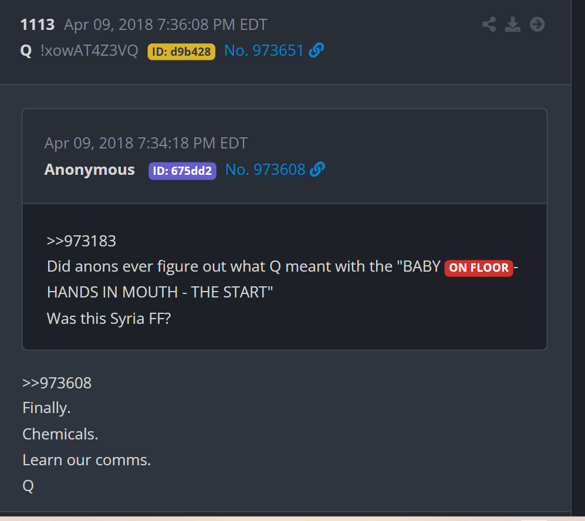Click the 'Was this Syria FF?' quoted text

(109, 319)
